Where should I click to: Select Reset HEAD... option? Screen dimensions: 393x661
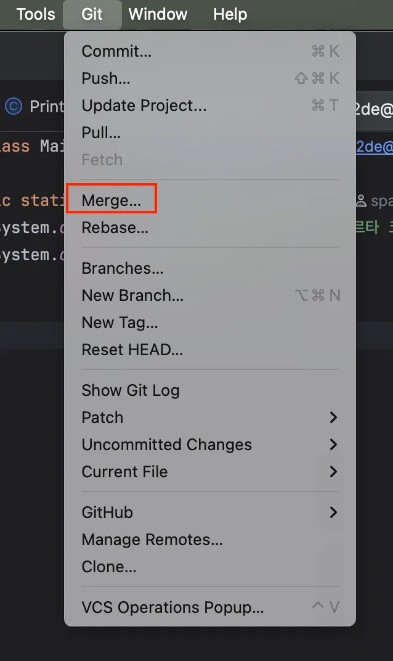[x=132, y=350]
